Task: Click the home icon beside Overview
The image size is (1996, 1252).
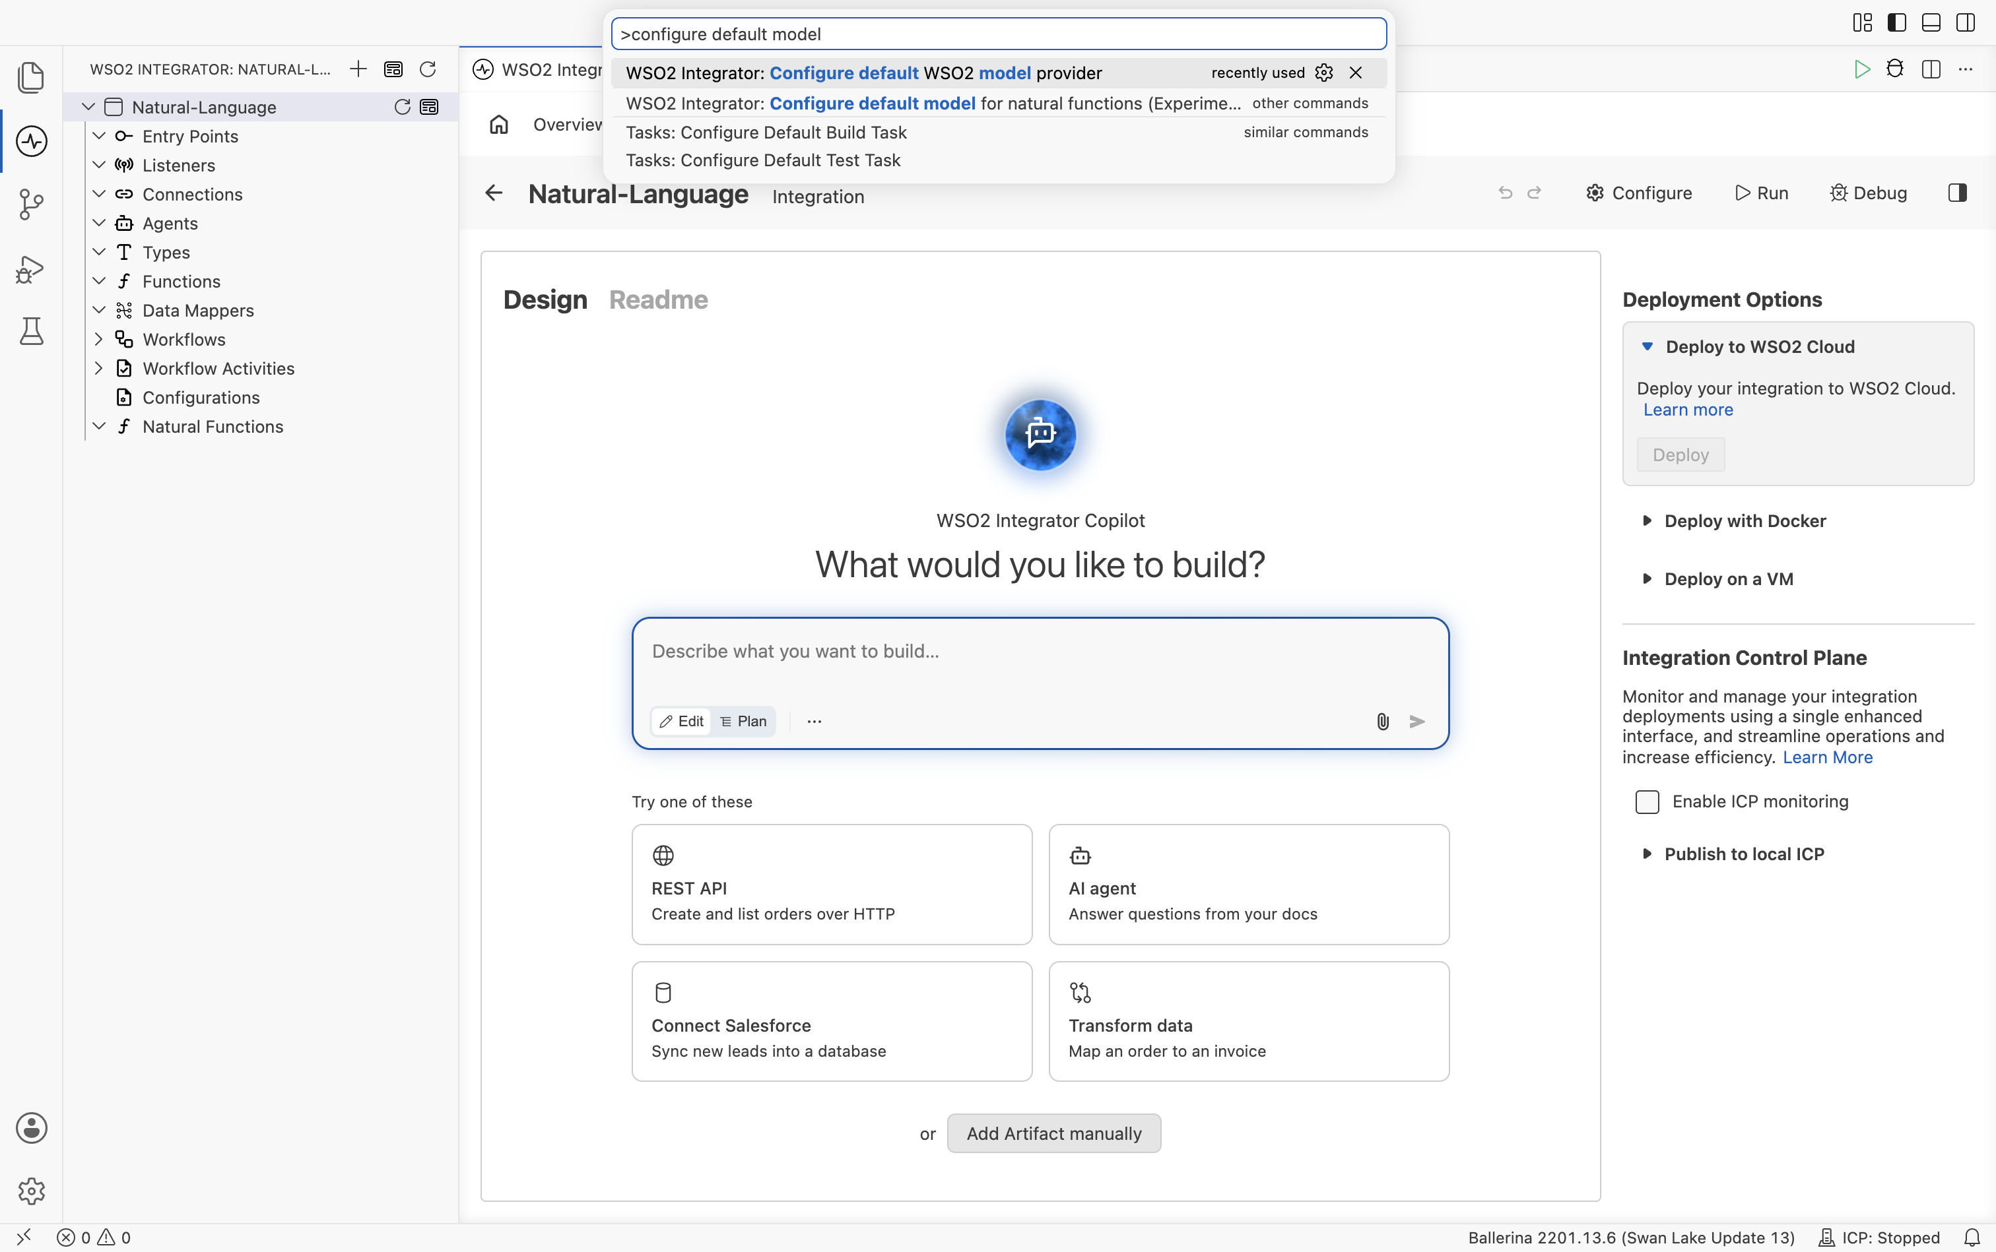Action: pyautogui.click(x=499, y=124)
